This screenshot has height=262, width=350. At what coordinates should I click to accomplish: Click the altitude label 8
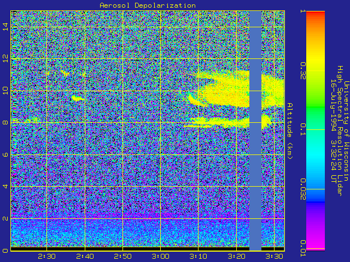pyautogui.click(x=5, y=122)
